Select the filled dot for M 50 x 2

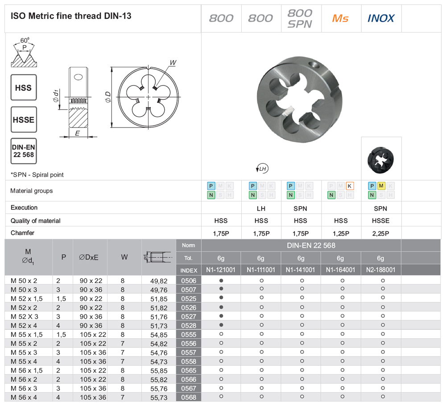pyautogui.click(x=221, y=281)
